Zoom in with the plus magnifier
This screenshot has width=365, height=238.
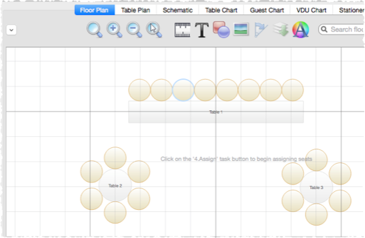tap(114, 30)
